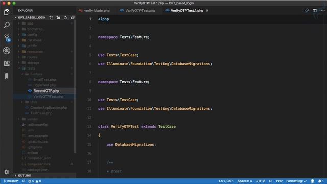Open Source Control view with badge
The image size is (327, 184).
[x=7, y=38]
